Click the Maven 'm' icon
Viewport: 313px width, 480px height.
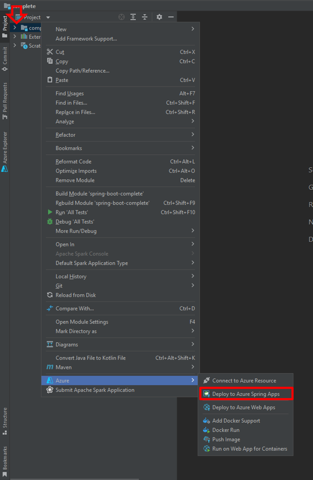coord(50,367)
